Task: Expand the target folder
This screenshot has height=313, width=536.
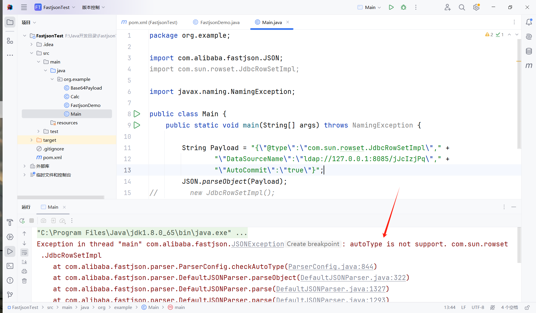Action: 32,140
